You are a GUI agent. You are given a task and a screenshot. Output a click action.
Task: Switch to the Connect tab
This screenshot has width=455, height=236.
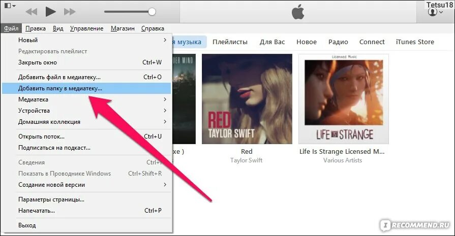pos(372,42)
